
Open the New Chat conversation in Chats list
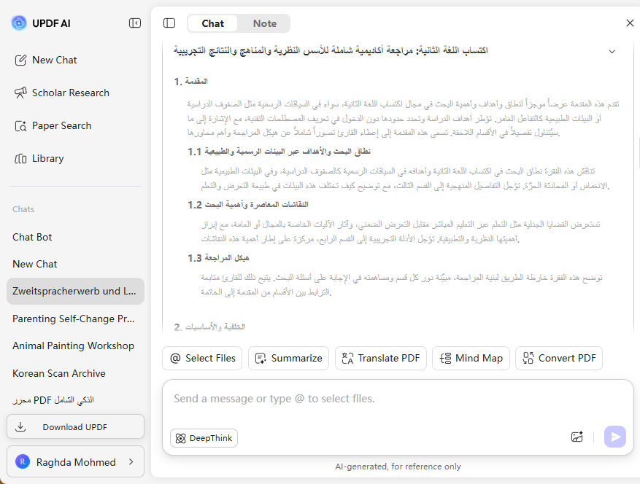pos(75,264)
